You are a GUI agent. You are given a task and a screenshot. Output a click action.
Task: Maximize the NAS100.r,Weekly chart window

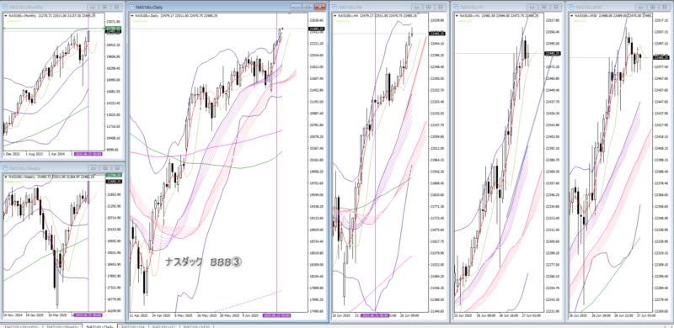104,168
